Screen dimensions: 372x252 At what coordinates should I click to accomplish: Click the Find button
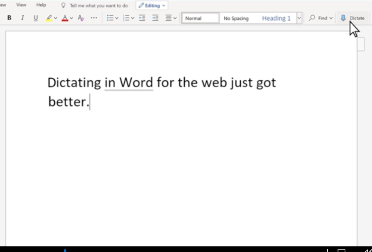(319, 18)
